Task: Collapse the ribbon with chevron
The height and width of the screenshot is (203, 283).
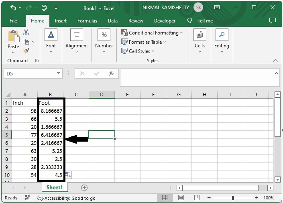Action: (275, 61)
